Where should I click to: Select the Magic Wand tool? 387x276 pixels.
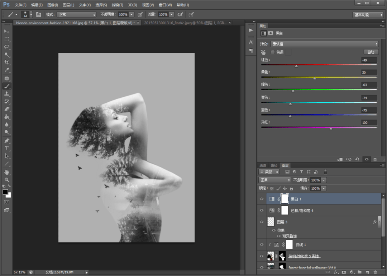coord(7,55)
